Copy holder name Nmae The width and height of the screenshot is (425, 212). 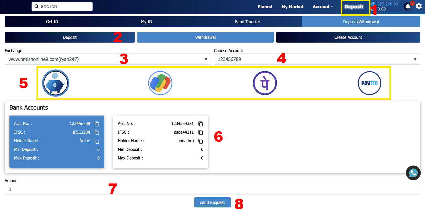(97, 141)
